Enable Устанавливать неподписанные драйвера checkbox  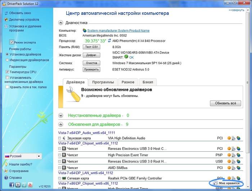7,77
